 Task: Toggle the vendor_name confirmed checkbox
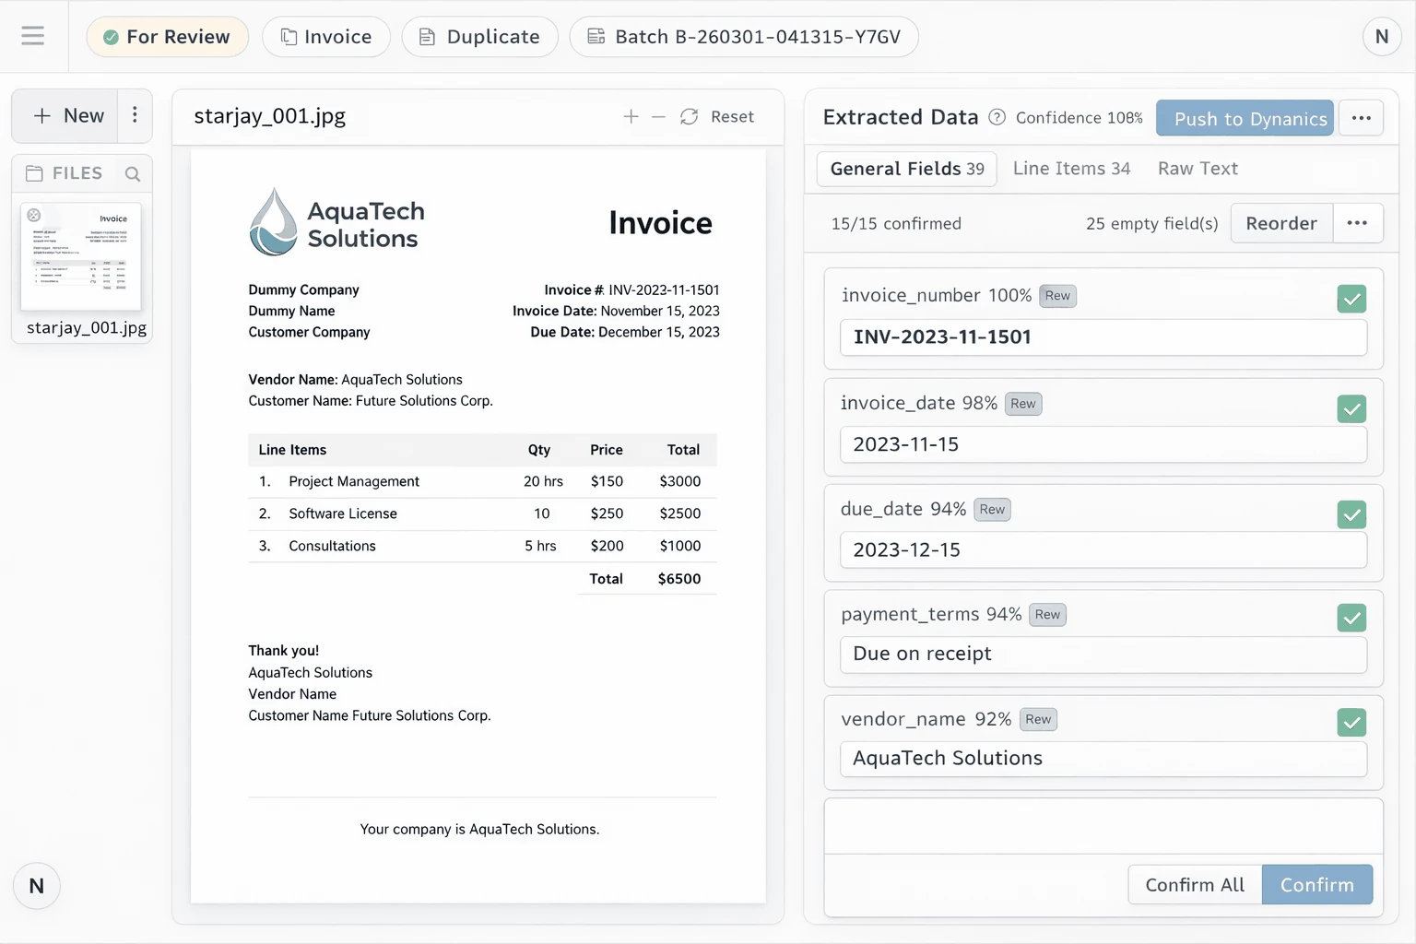(x=1351, y=723)
